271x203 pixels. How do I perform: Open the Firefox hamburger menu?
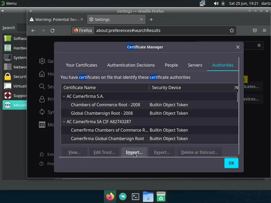pos(264,30)
